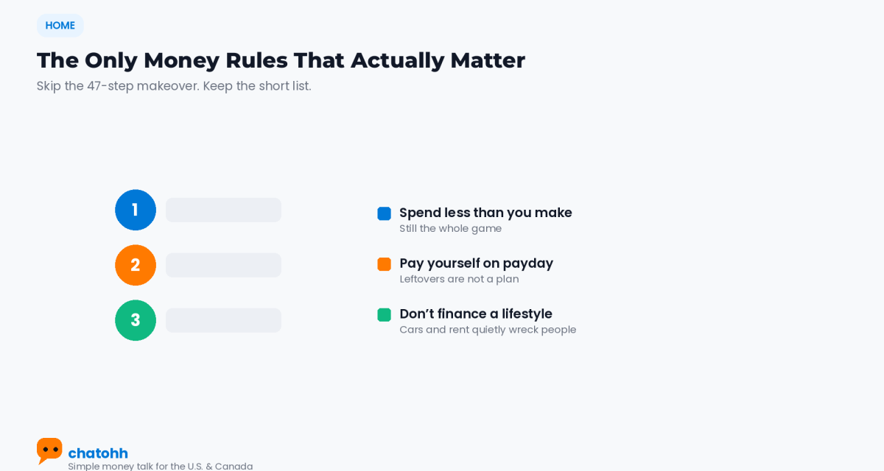Screen dimensions: 884x471
Task: Click the orange chatohh speech-bubble logo
Action: click(49, 450)
